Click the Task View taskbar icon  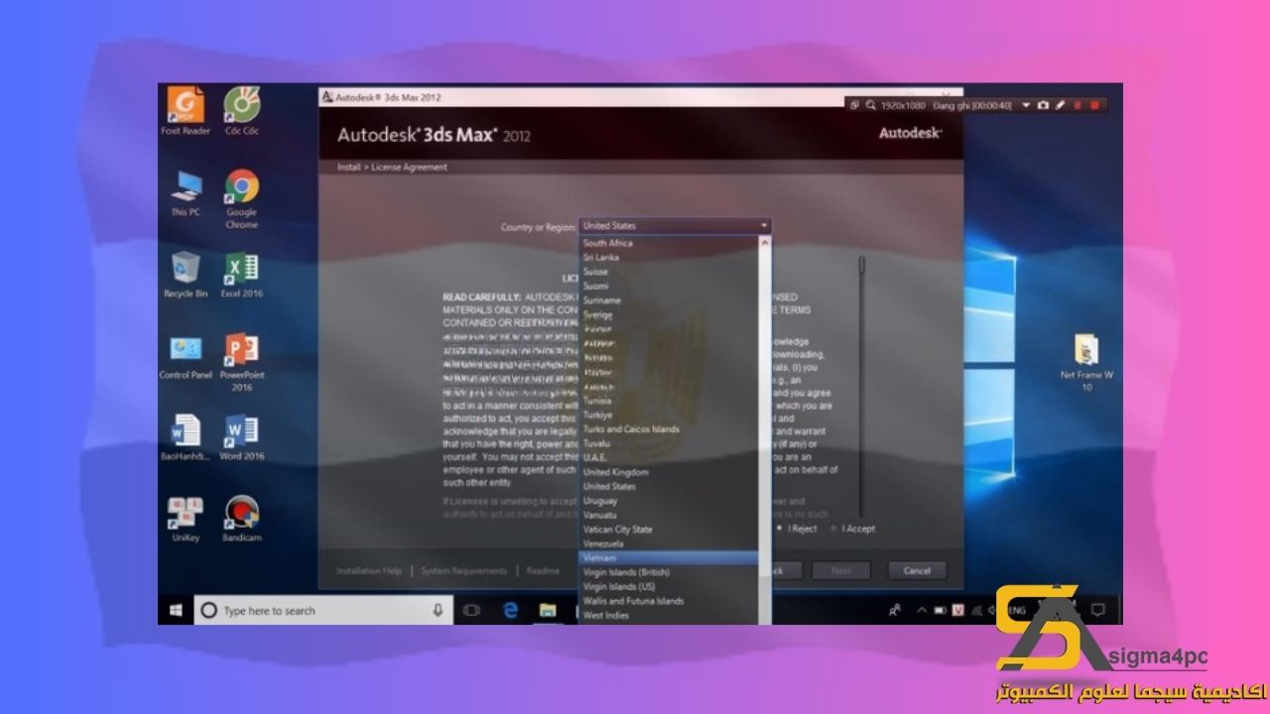472,610
